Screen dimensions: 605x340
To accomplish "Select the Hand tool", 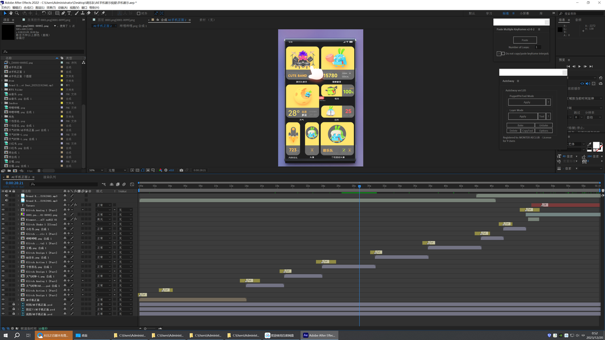I will [x=11, y=13].
